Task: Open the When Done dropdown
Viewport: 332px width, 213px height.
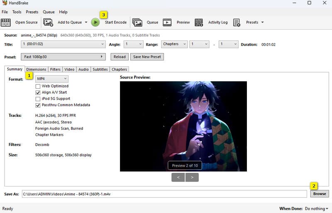Action: pos(317,208)
